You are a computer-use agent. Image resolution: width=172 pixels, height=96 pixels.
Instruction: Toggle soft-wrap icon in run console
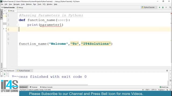[170, 81]
